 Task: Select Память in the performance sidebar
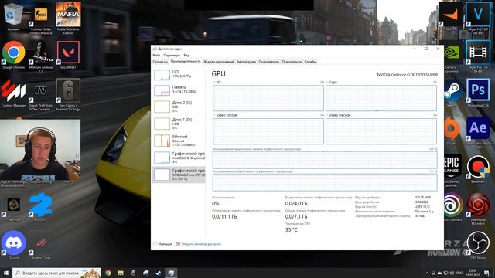179,90
